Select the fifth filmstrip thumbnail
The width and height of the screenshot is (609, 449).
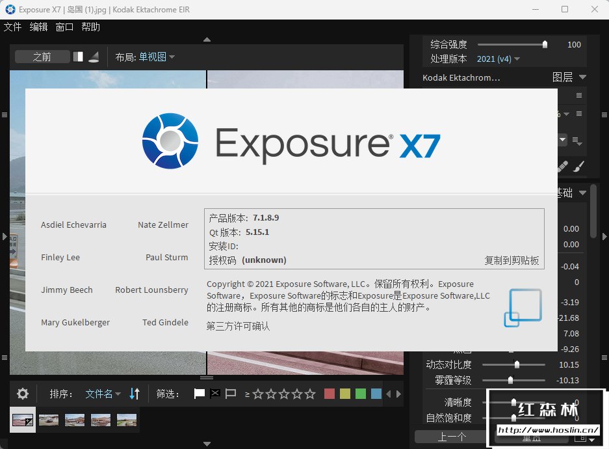[127, 420]
